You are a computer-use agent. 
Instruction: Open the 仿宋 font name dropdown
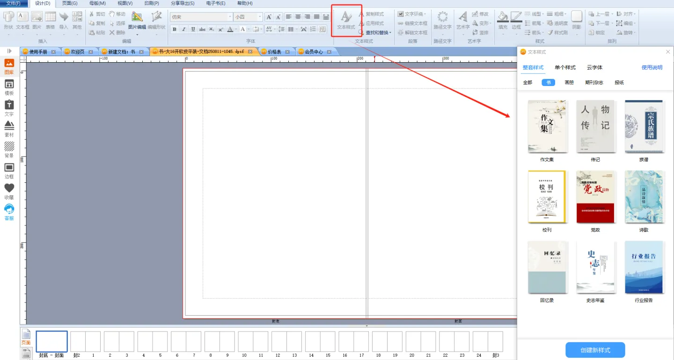click(x=230, y=17)
